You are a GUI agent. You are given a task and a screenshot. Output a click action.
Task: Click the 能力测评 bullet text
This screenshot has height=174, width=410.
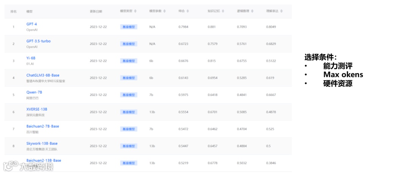point(337,66)
